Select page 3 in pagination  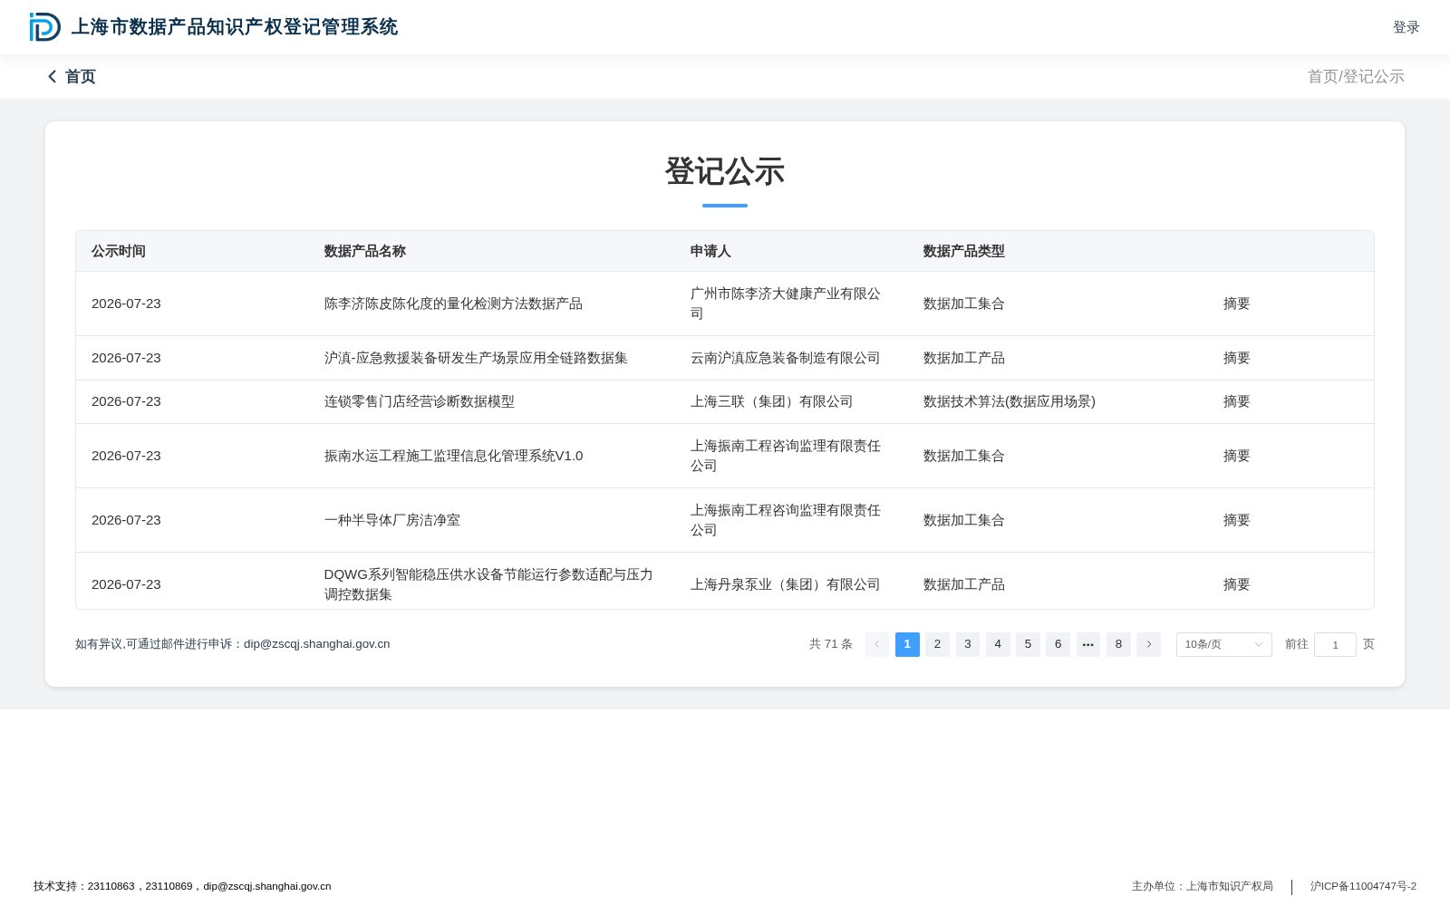(x=968, y=644)
